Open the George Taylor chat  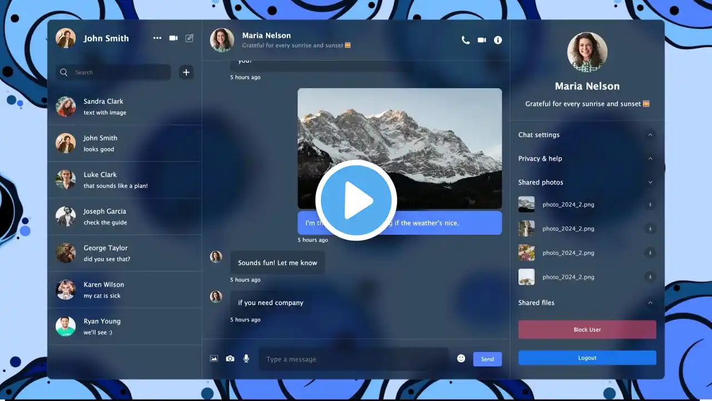pyautogui.click(x=125, y=253)
